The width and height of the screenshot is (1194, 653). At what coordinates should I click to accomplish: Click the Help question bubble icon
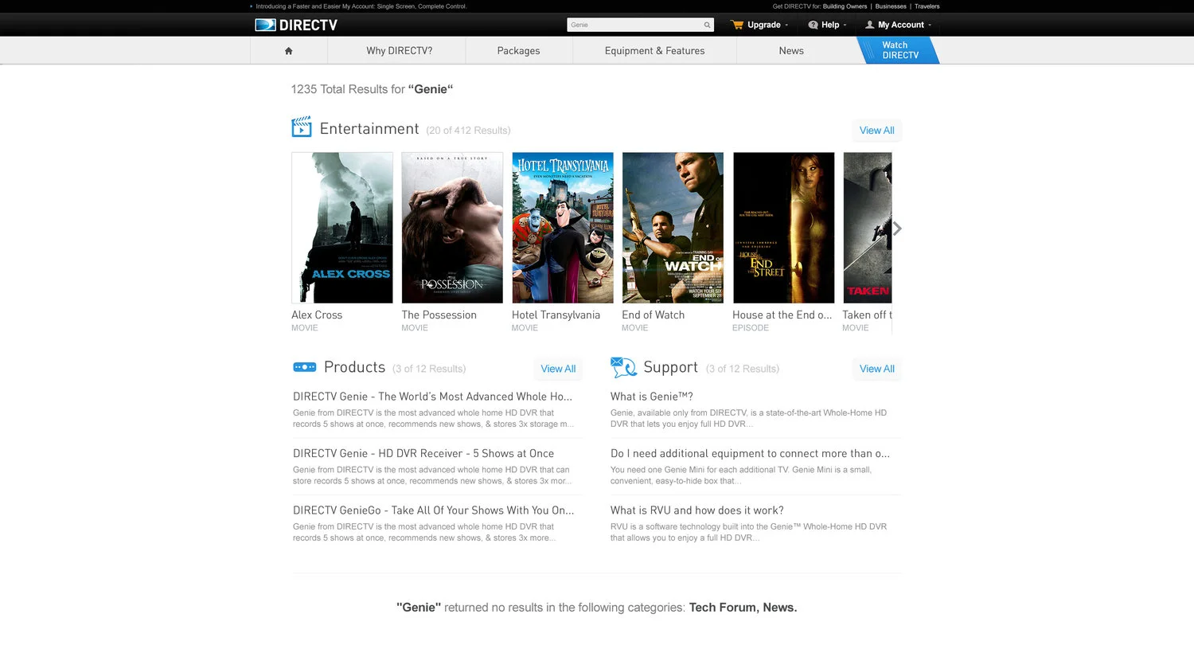813,25
